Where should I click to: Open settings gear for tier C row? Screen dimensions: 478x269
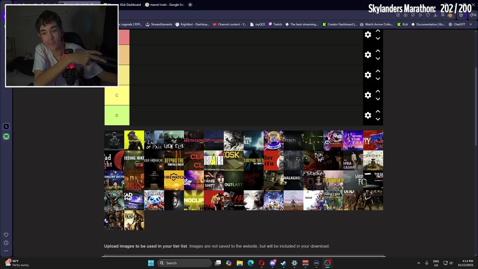pyautogui.click(x=368, y=95)
